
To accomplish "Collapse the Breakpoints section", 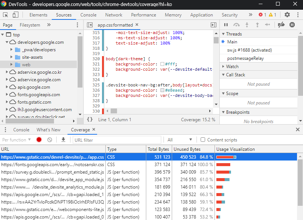I will (223, 112).
